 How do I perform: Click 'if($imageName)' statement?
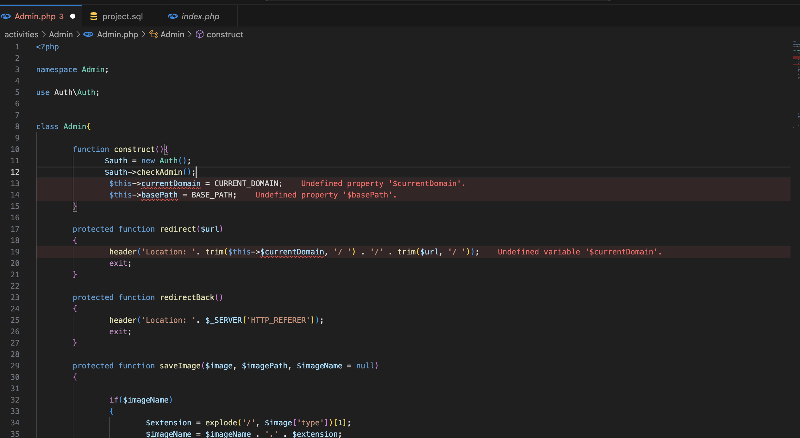click(141, 400)
